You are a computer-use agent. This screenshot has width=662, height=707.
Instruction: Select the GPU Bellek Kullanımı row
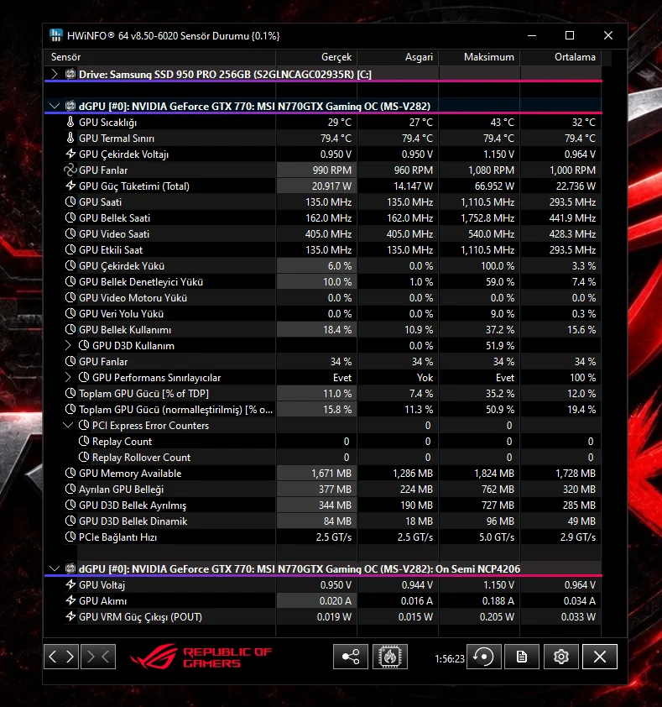(x=323, y=330)
